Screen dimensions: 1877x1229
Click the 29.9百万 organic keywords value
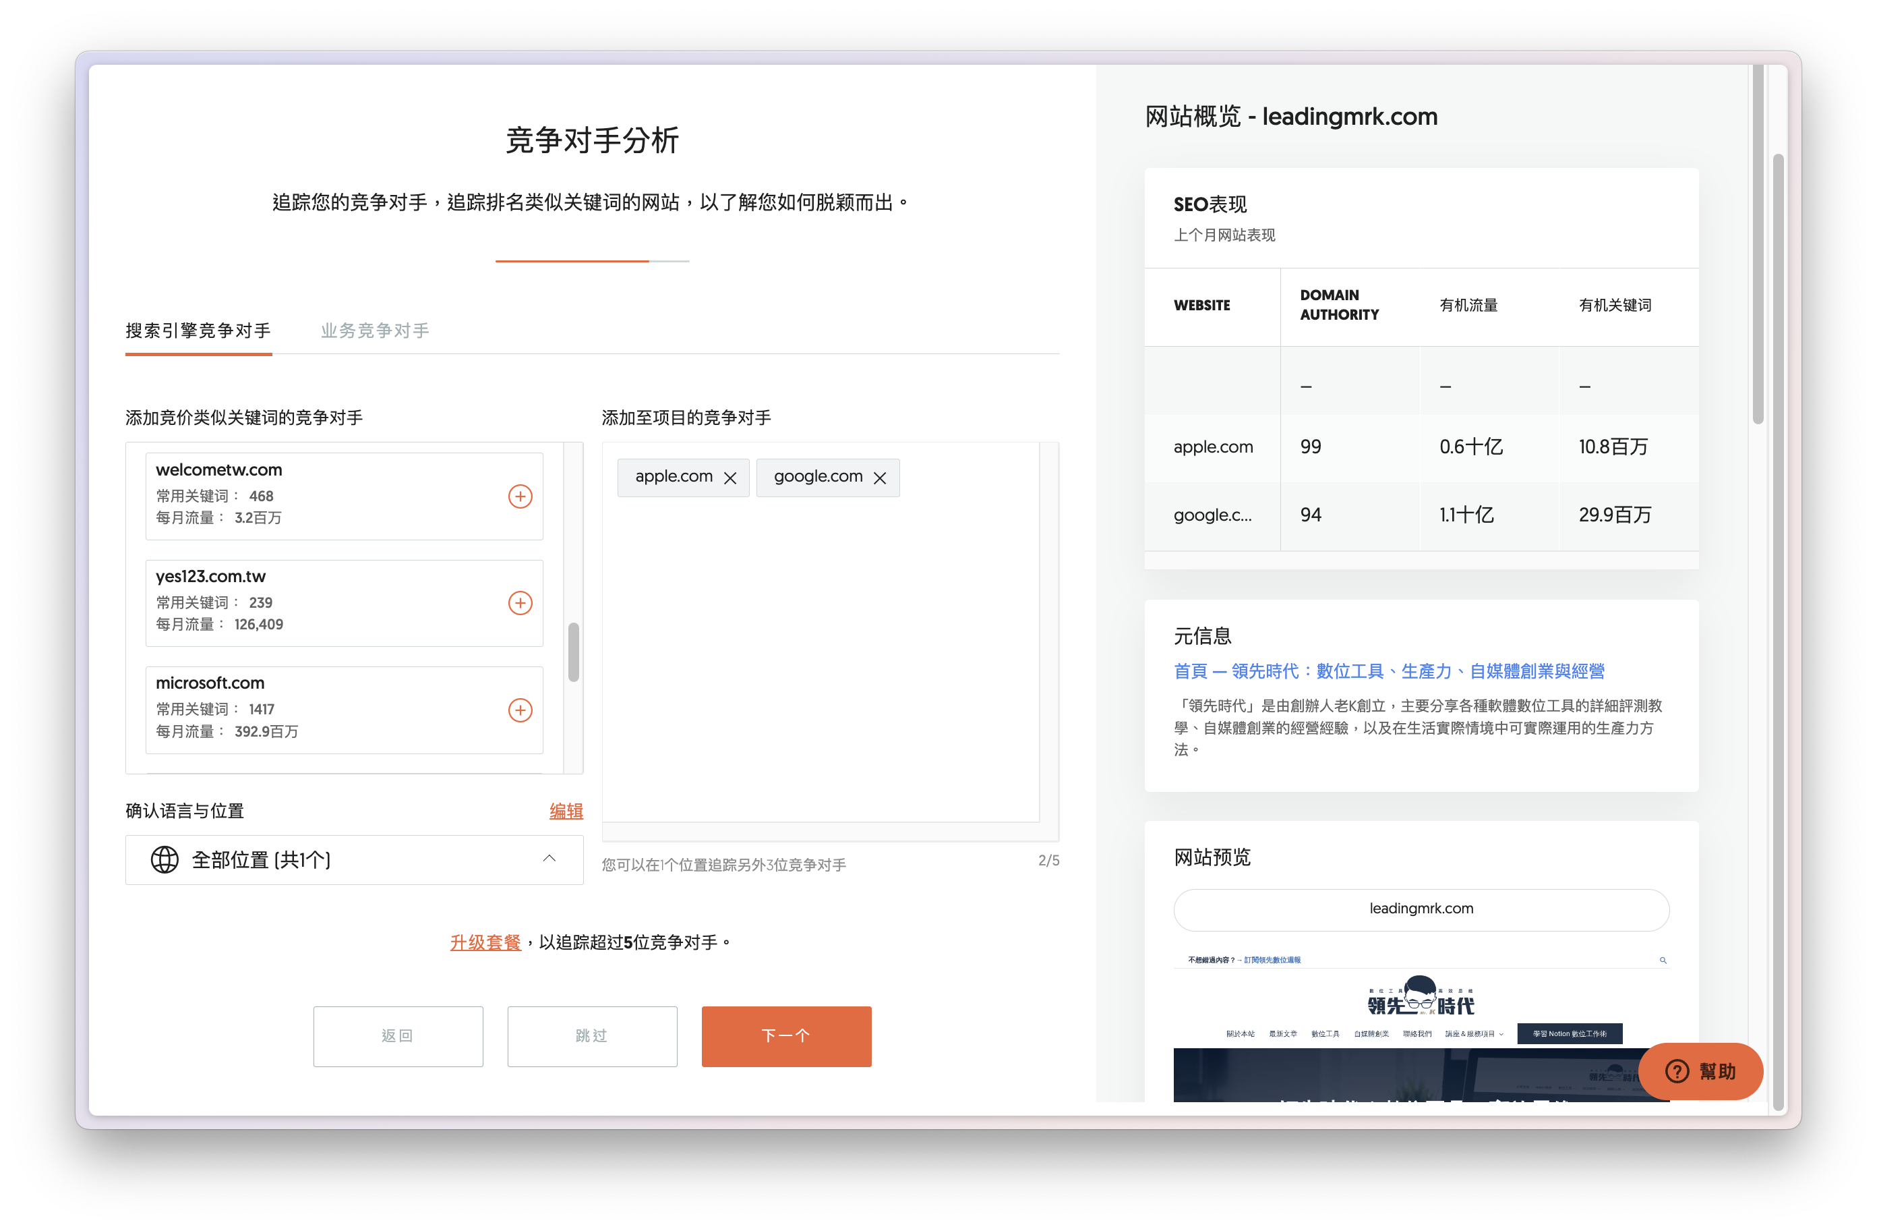tap(1614, 514)
